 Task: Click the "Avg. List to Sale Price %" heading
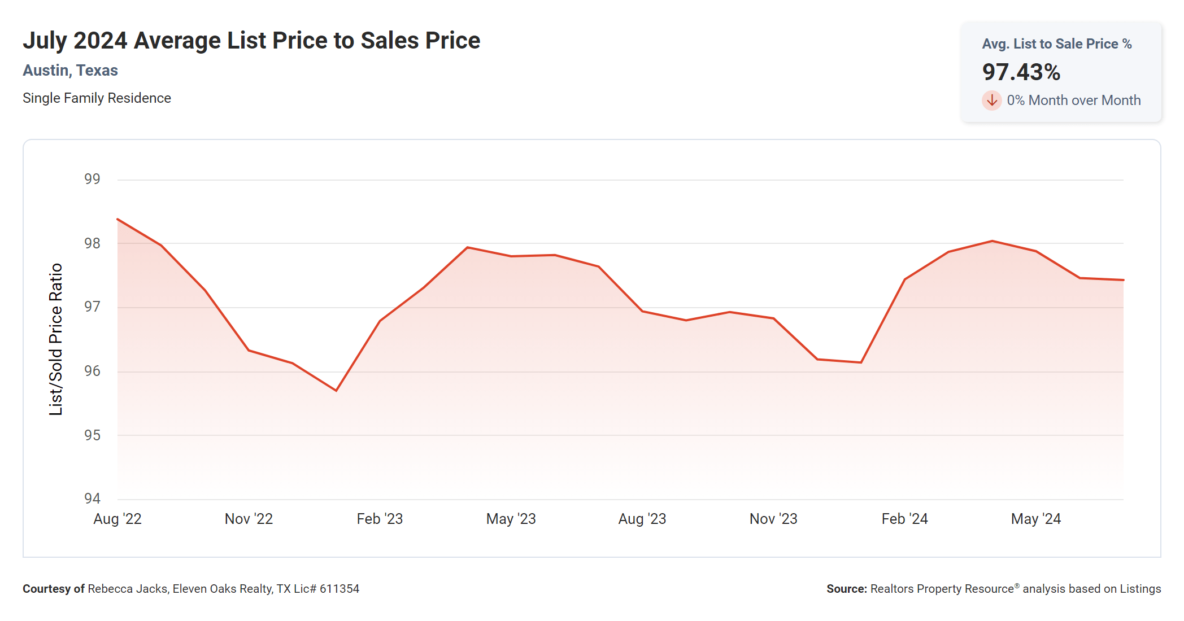pos(1056,44)
